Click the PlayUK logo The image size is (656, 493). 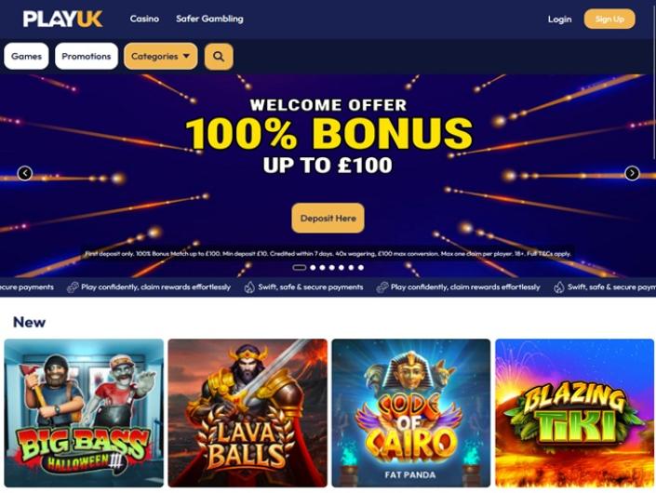pyautogui.click(x=62, y=19)
